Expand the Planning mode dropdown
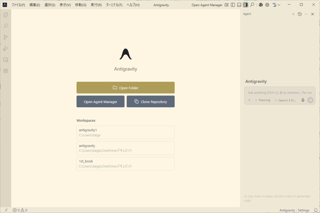 pos(262,100)
